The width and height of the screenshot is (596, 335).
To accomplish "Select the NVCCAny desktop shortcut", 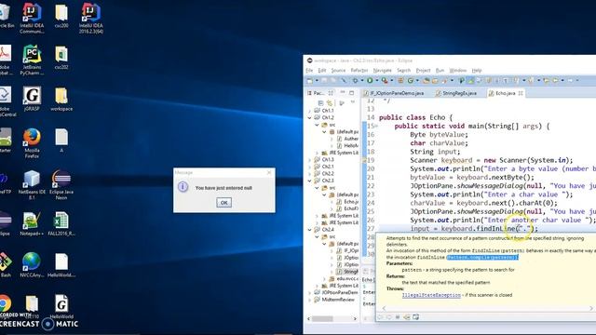I will point(32,265).
